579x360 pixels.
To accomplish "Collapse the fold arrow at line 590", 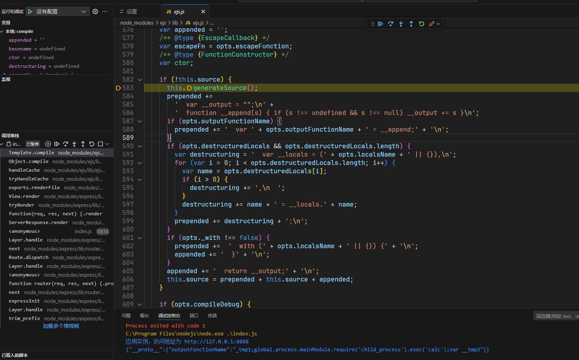I will click(x=140, y=146).
